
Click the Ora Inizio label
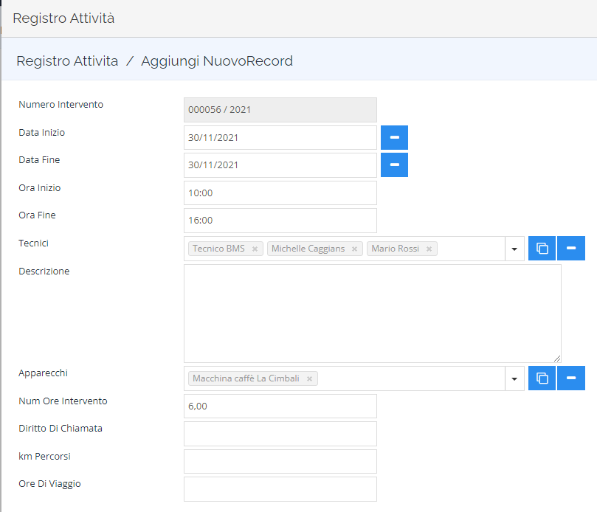[40, 187]
